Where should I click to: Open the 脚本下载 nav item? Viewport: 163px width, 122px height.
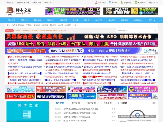(x=64, y=20)
